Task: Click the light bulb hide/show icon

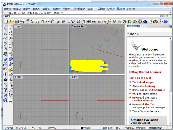Action: tap(114, 21)
